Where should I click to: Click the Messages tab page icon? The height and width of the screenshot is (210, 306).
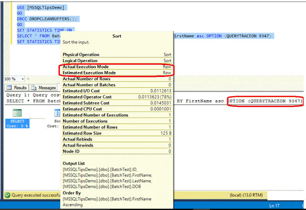pos(34,88)
